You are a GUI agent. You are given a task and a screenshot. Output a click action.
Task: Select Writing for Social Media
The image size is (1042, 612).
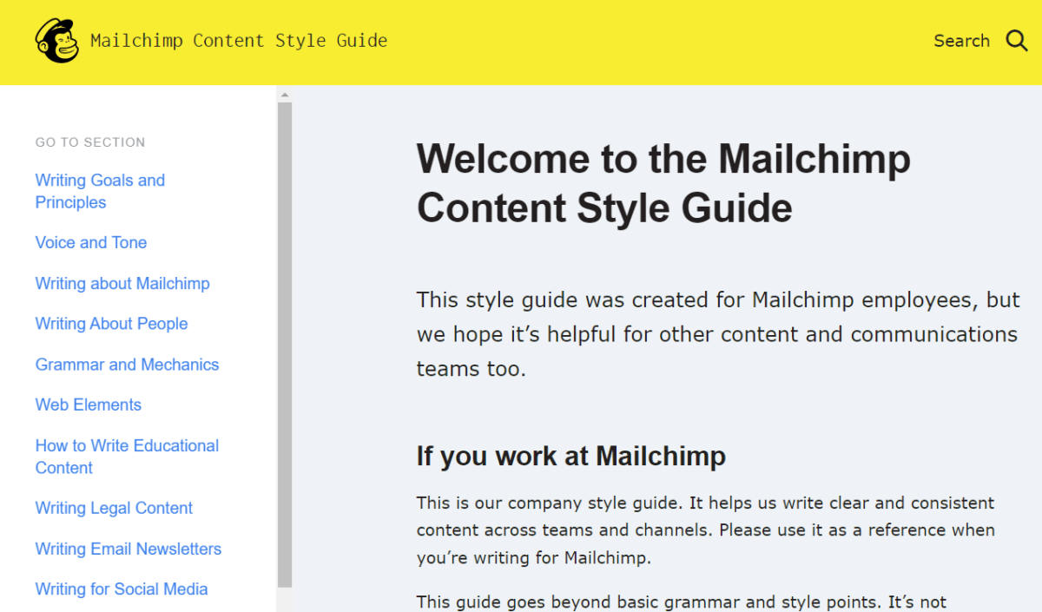[121, 589]
